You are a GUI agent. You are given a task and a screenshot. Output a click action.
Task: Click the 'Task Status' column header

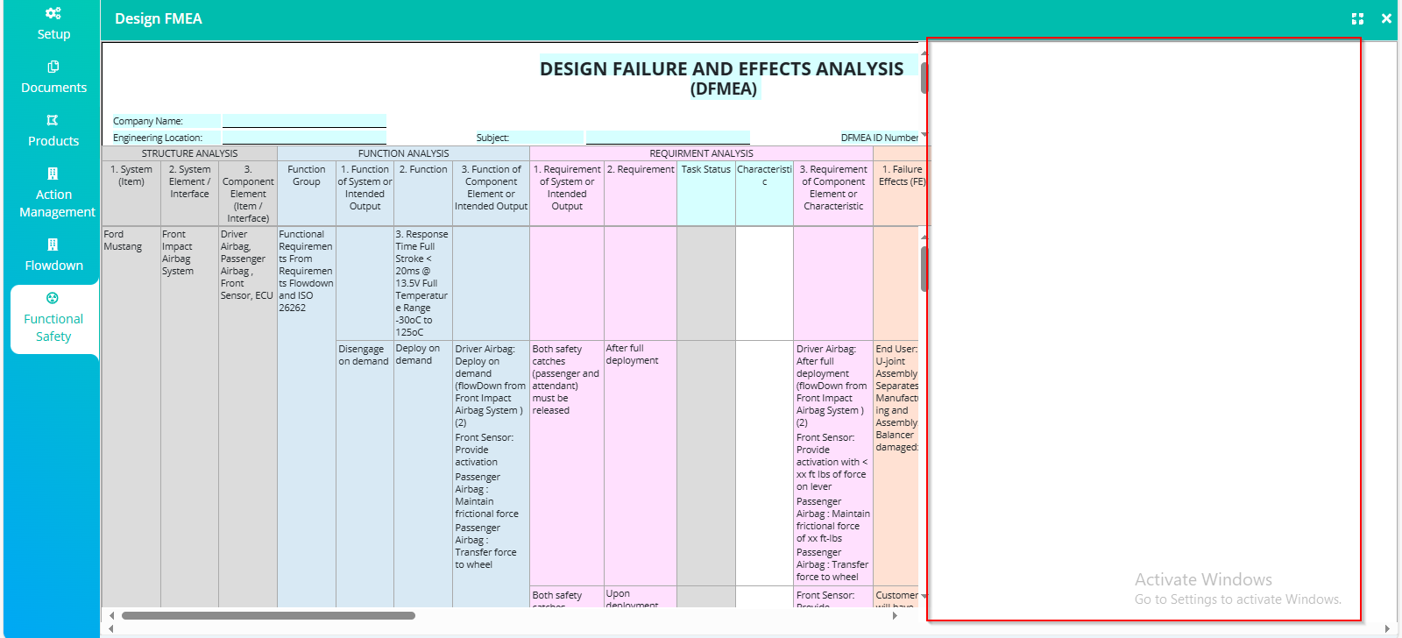706,193
